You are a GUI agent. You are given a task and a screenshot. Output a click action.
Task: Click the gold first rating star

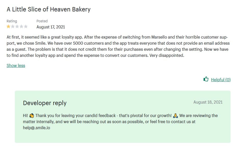pos(8,26)
